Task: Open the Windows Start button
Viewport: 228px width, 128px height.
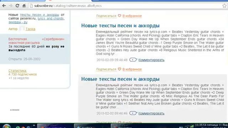Action: point(6,126)
